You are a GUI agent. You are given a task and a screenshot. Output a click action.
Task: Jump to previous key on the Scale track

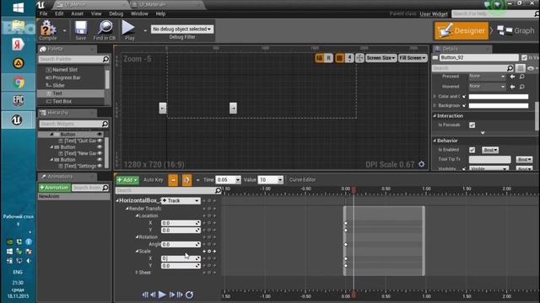[x=204, y=251]
